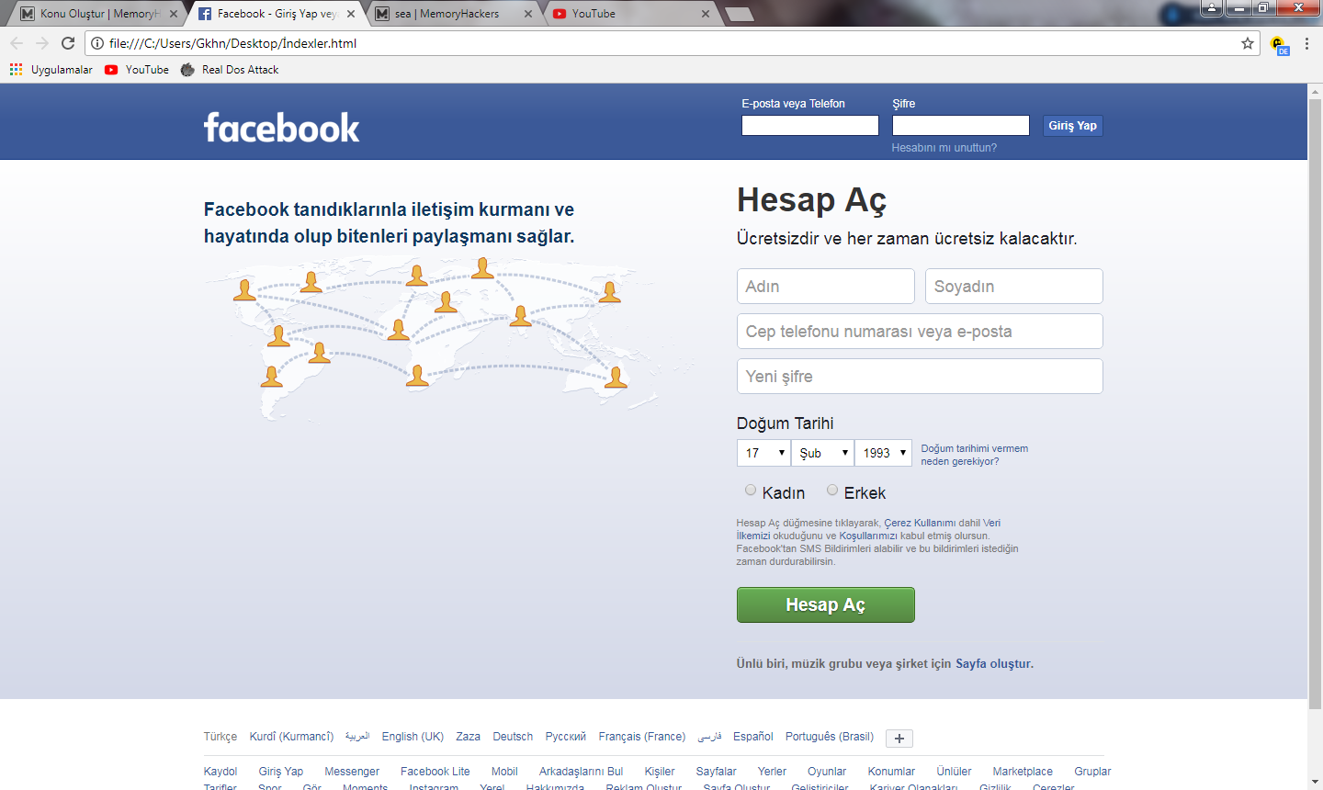
Task: Click the yellow extension icon in the toolbar
Action: coord(1278,44)
